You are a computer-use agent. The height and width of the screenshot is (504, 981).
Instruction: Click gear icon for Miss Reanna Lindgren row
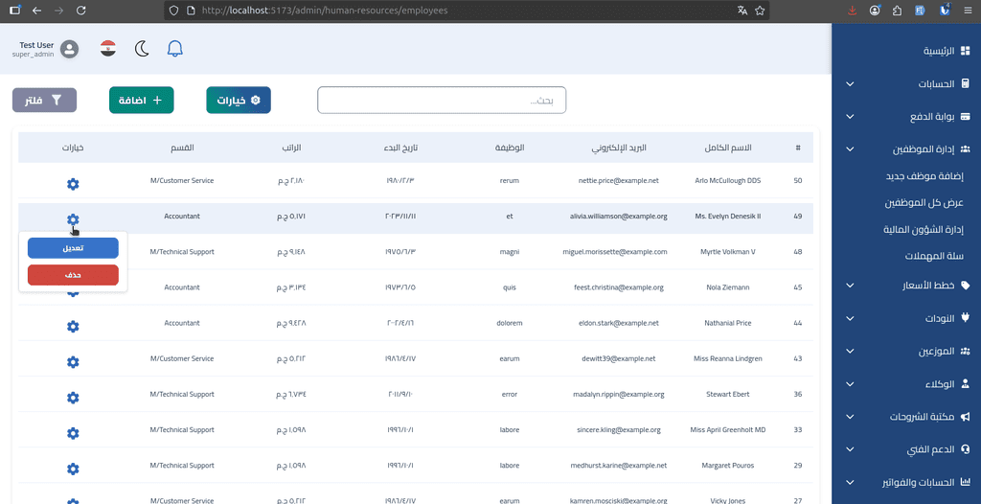click(73, 362)
